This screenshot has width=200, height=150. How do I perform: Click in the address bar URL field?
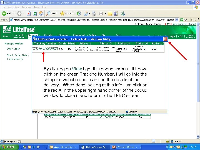point(94,20)
